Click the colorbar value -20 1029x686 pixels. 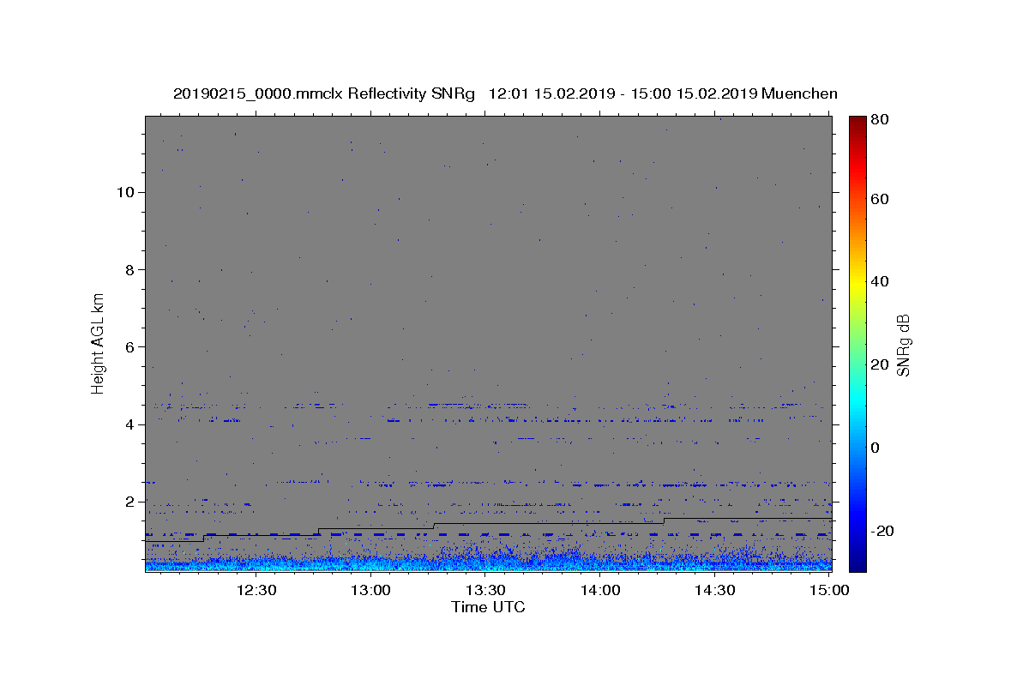click(882, 531)
